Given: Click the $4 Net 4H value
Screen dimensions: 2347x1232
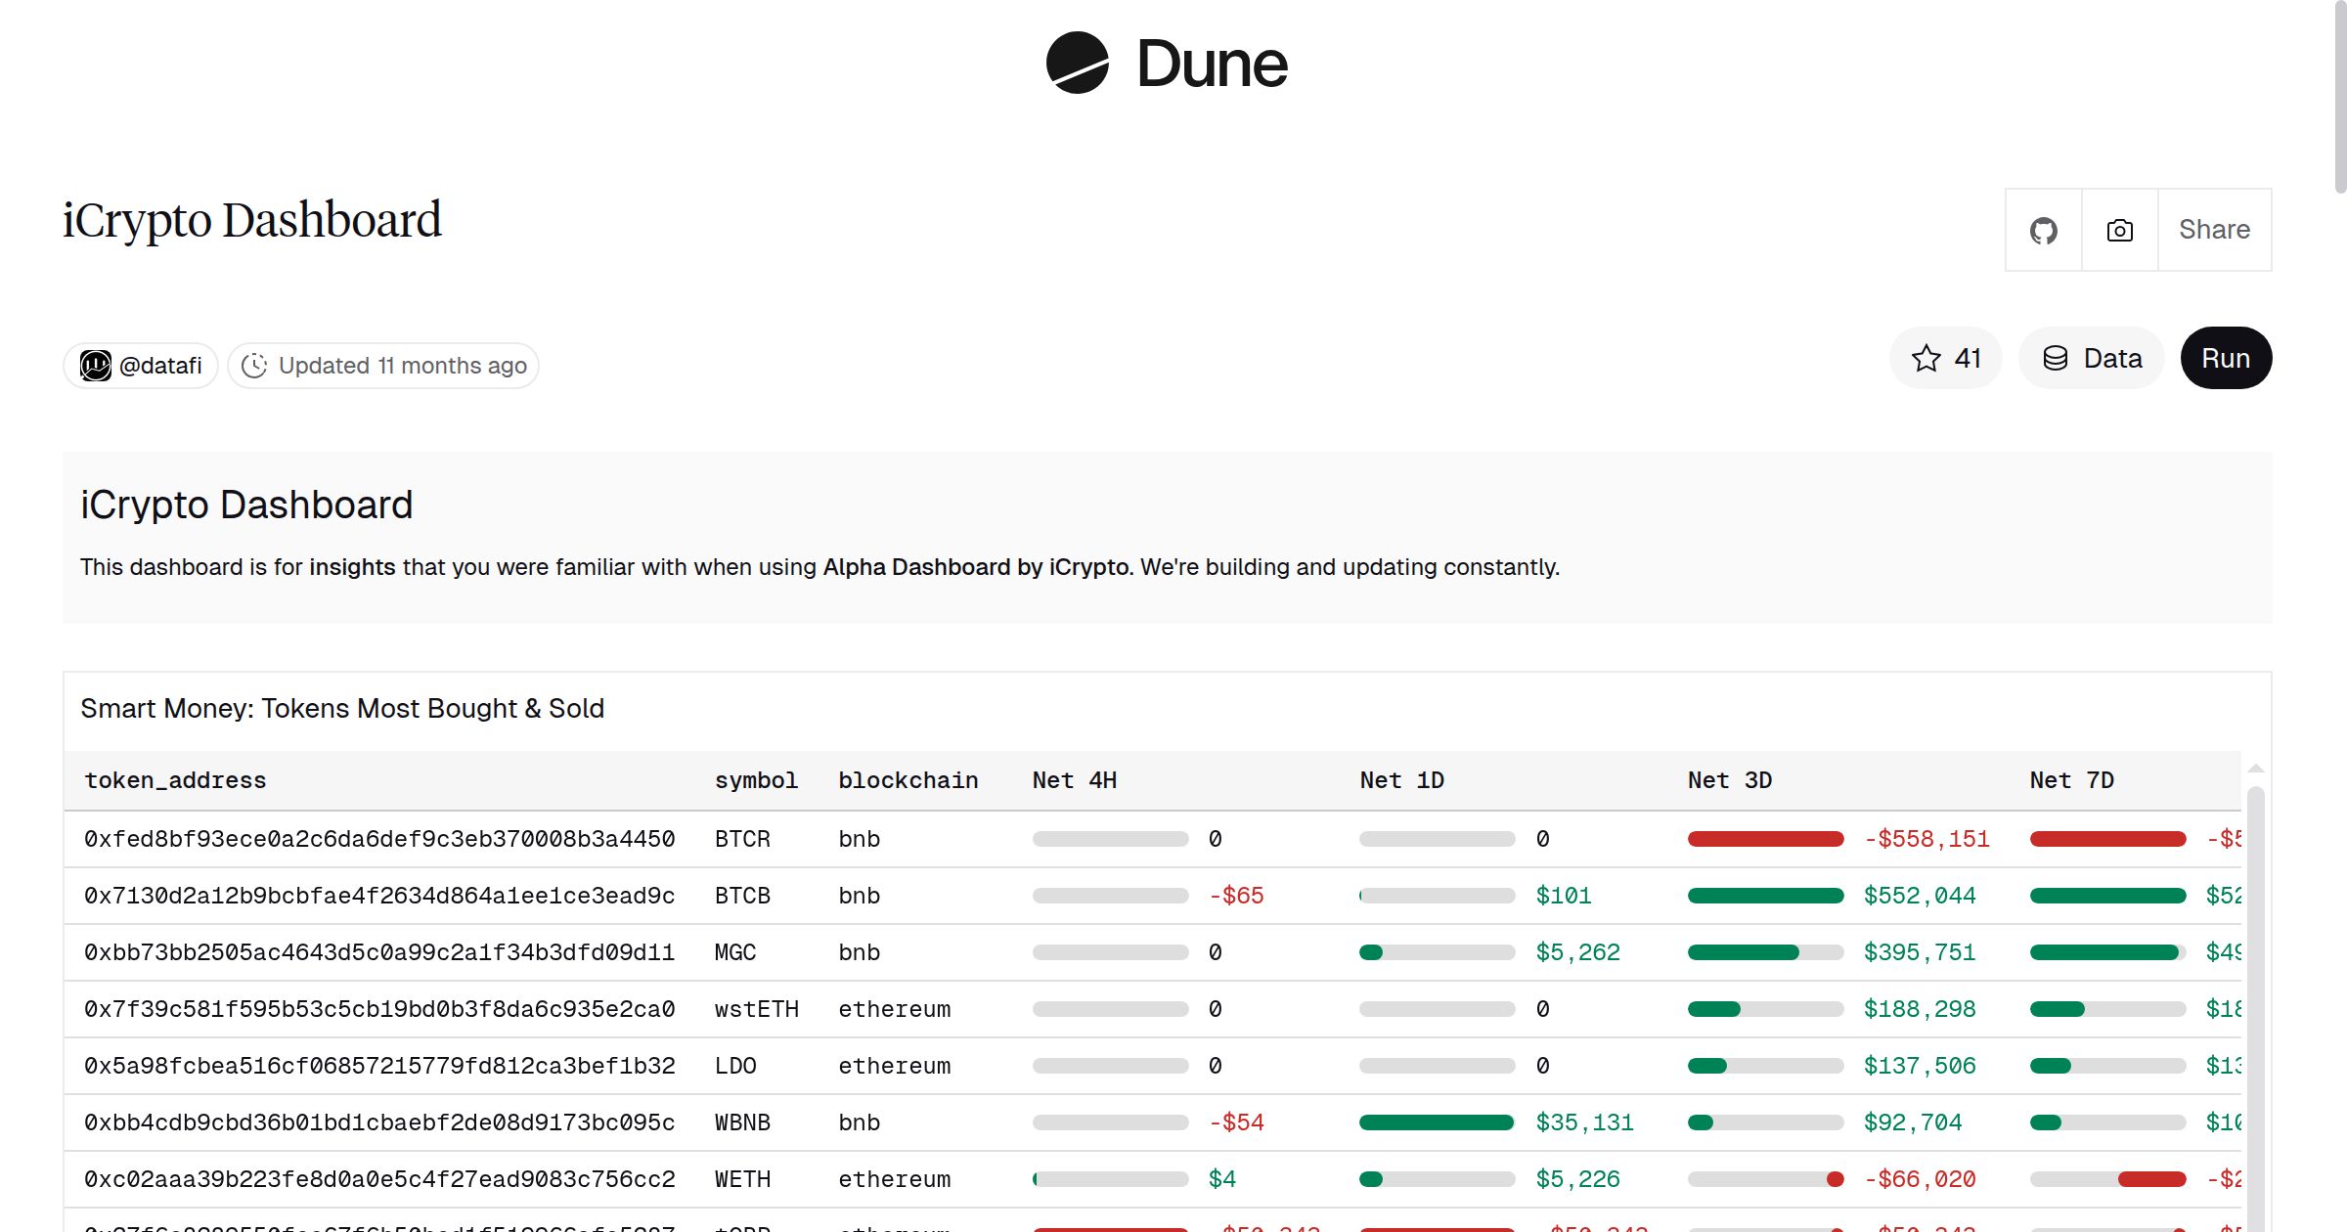Looking at the screenshot, I should tap(1222, 1179).
